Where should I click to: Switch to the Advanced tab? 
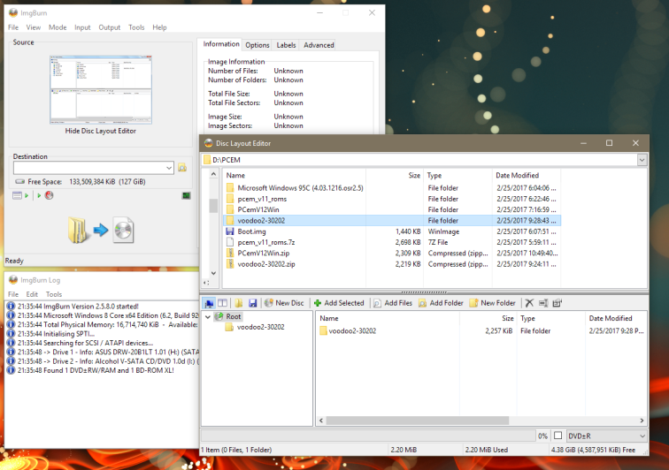pos(319,45)
